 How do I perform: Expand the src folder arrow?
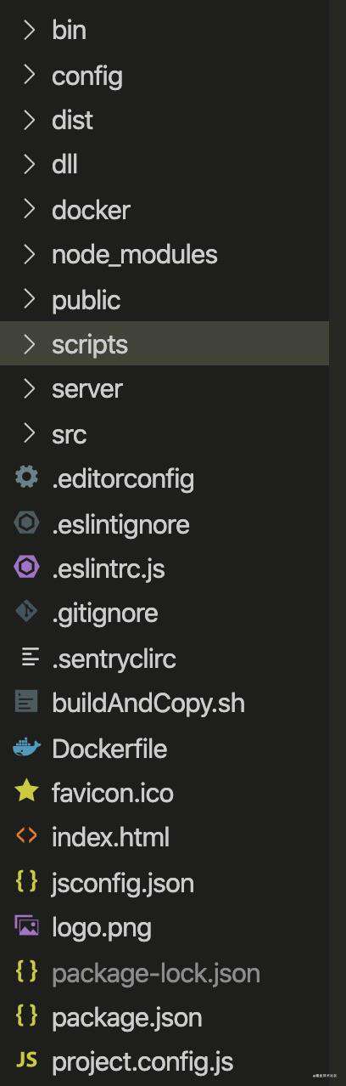point(30,434)
